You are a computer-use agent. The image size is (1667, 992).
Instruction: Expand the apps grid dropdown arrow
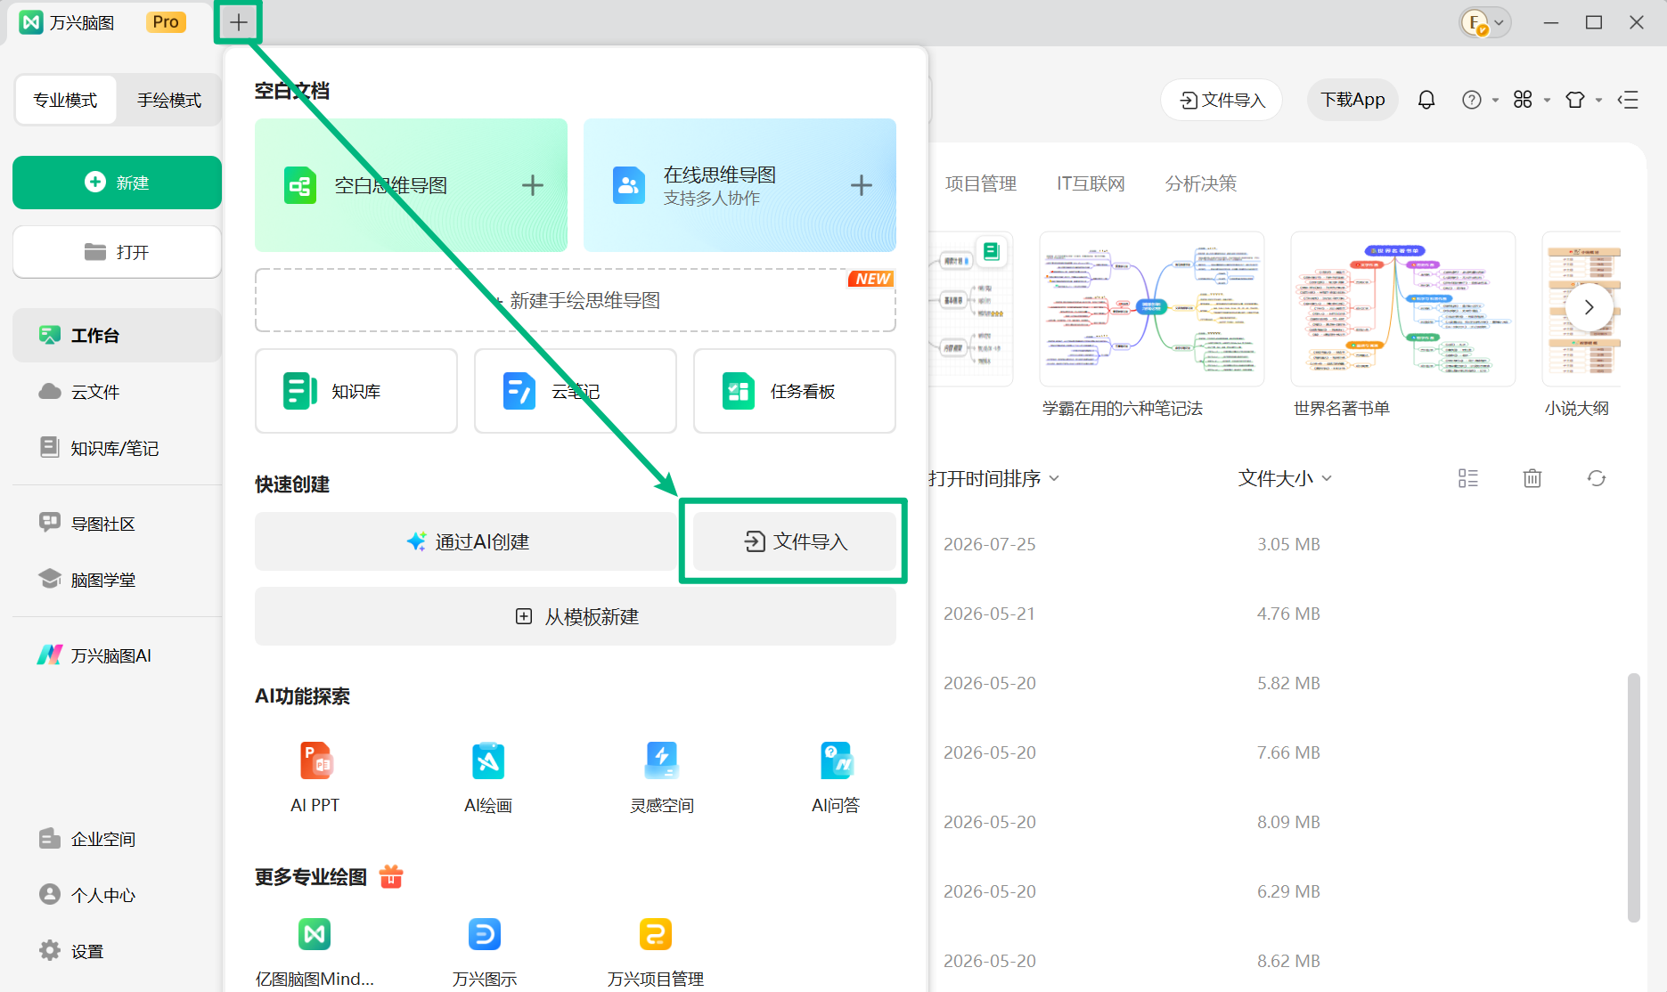pos(1547,101)
